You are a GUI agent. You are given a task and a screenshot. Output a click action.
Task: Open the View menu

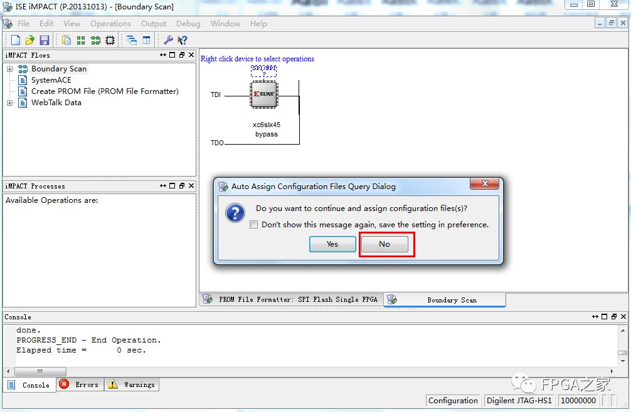[x=72, y=24]
